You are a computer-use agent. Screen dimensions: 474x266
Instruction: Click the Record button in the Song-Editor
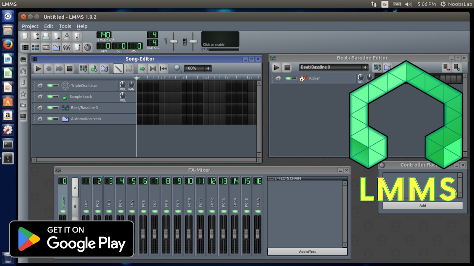coord(49,69)
